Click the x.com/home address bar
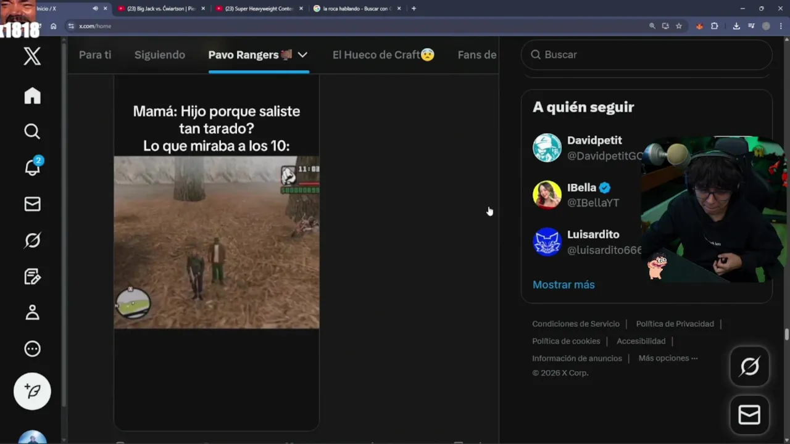This screenshot has width=790, height=444. [x=358, y=26]
